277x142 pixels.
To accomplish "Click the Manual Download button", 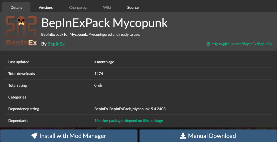I will 208,136.
